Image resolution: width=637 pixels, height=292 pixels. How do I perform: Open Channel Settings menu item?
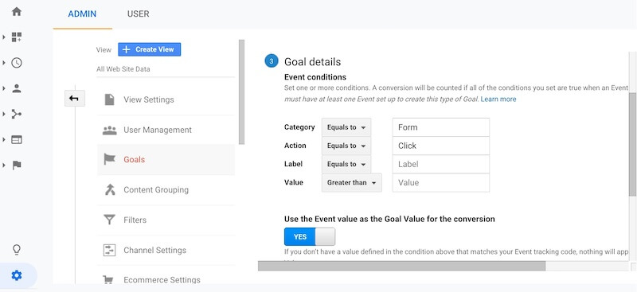[166, 250]
